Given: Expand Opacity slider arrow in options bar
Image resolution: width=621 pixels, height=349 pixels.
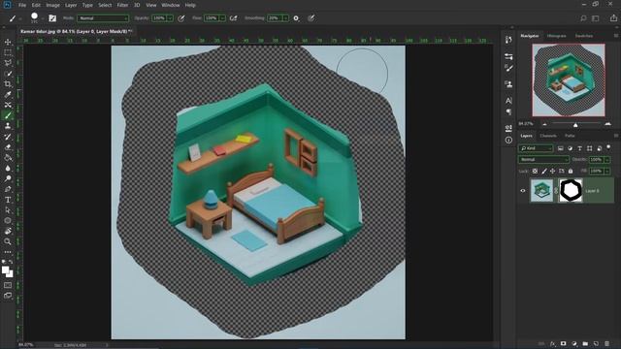Looking at the screenshot, I should [x=170, y=18].
